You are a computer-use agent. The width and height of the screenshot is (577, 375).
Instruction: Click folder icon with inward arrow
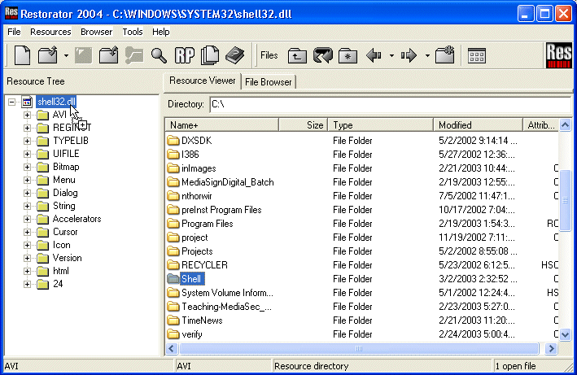click(x=108, y=55)
